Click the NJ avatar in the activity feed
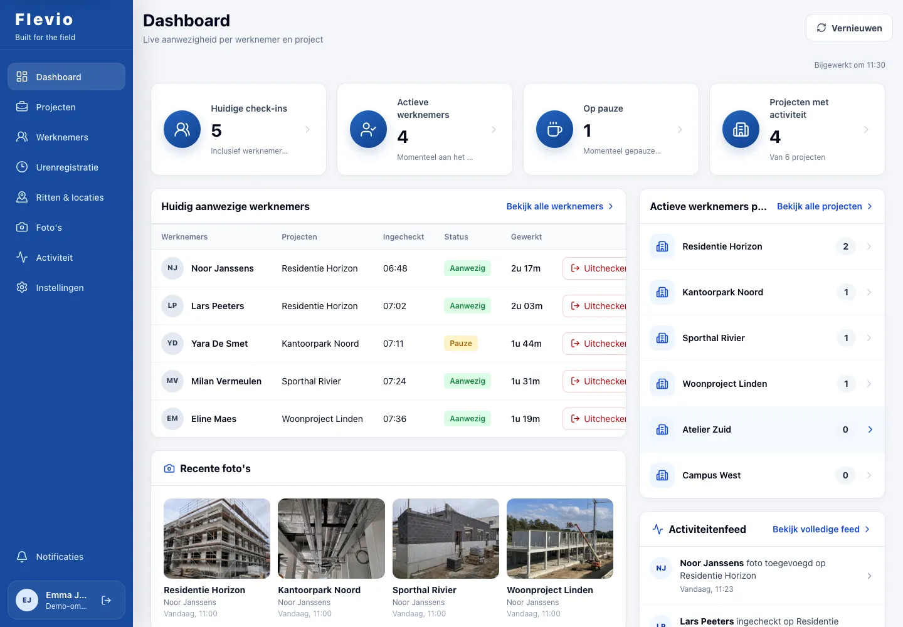 pos(661,568)
